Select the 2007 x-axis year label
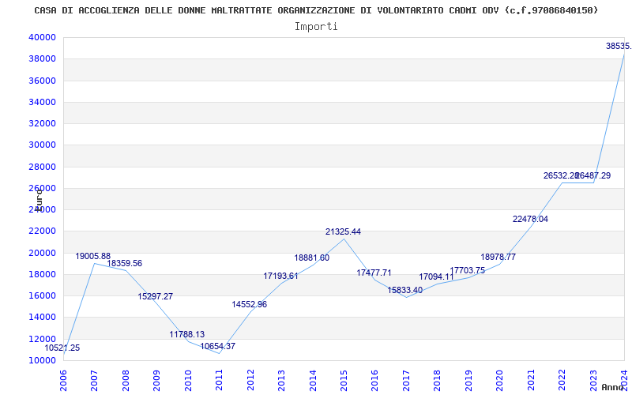This screenshot has width=632, height=395. tap(94, 381)
